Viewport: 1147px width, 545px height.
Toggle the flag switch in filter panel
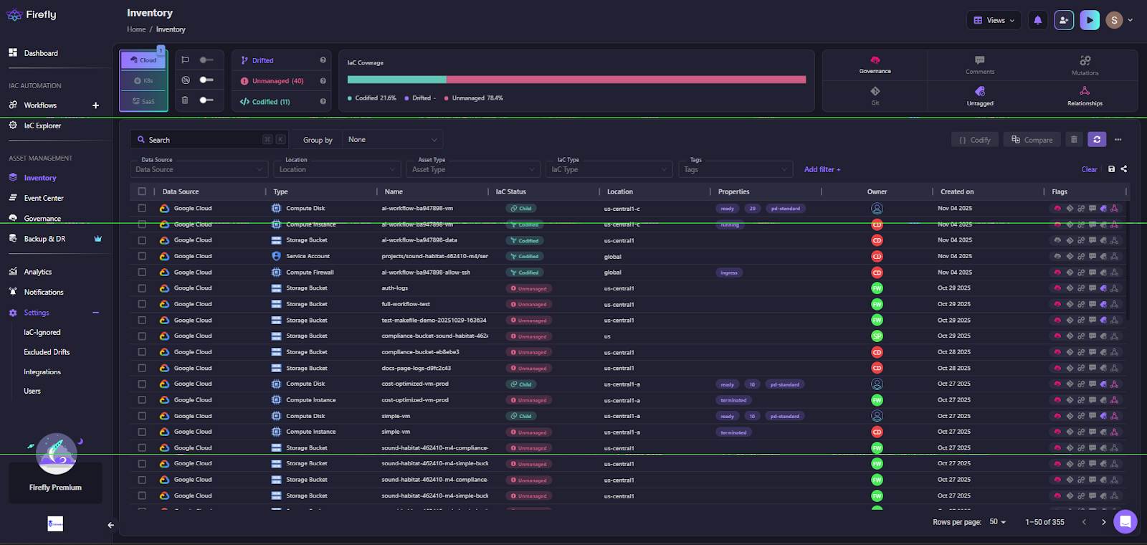pyautogui.click(x=206, y=60)
